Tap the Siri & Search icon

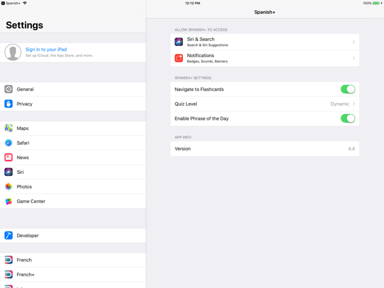pyautogui.click(x=179, y=42)
